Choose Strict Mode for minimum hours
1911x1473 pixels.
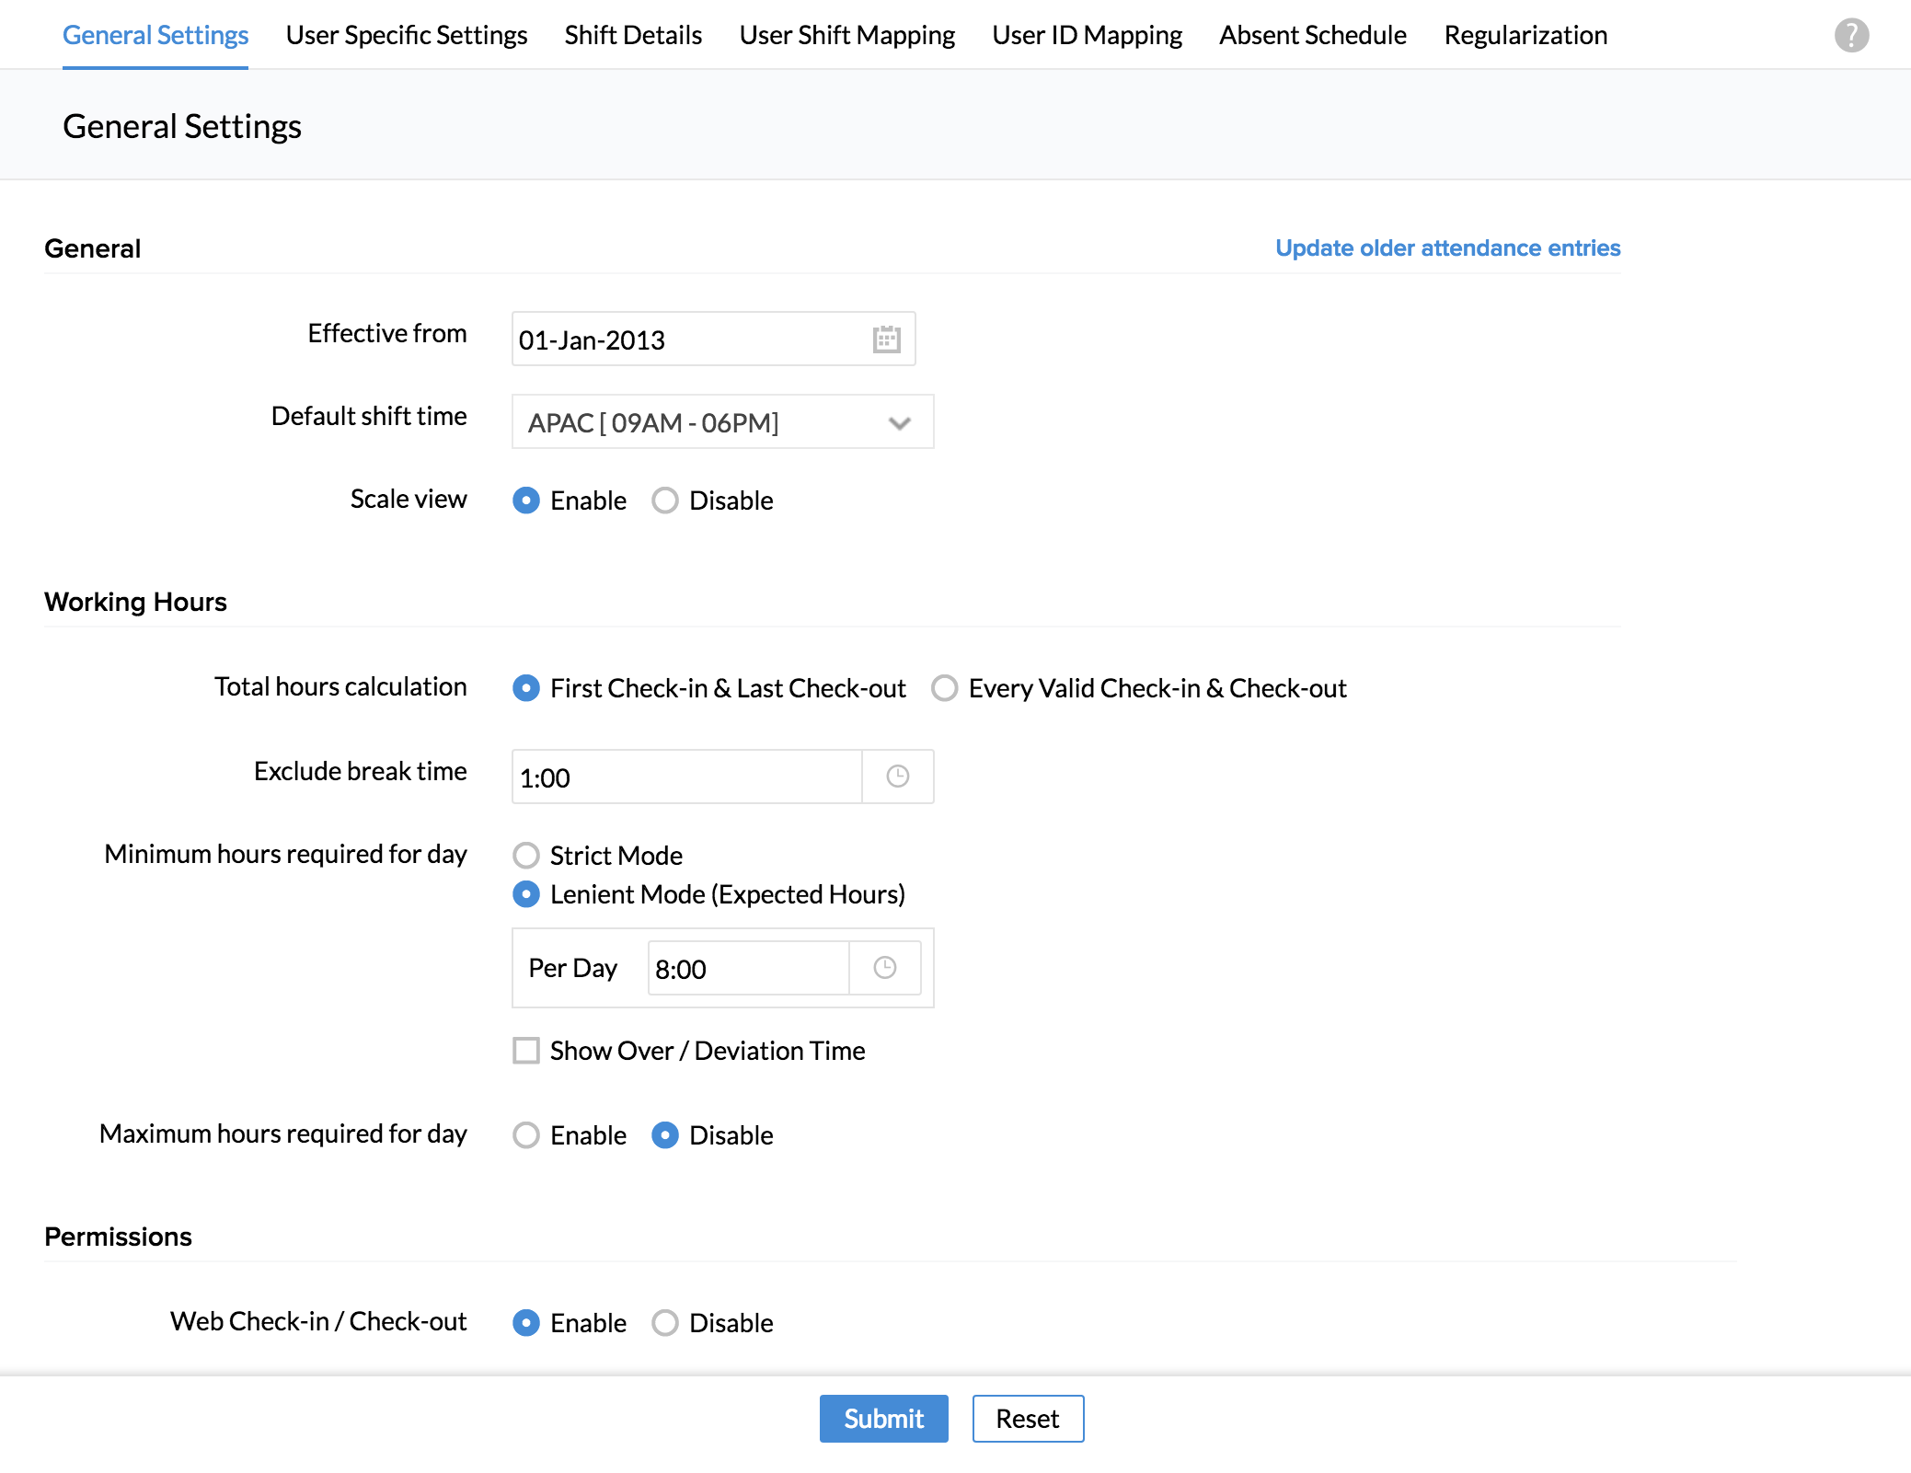[x=526, y=856]
